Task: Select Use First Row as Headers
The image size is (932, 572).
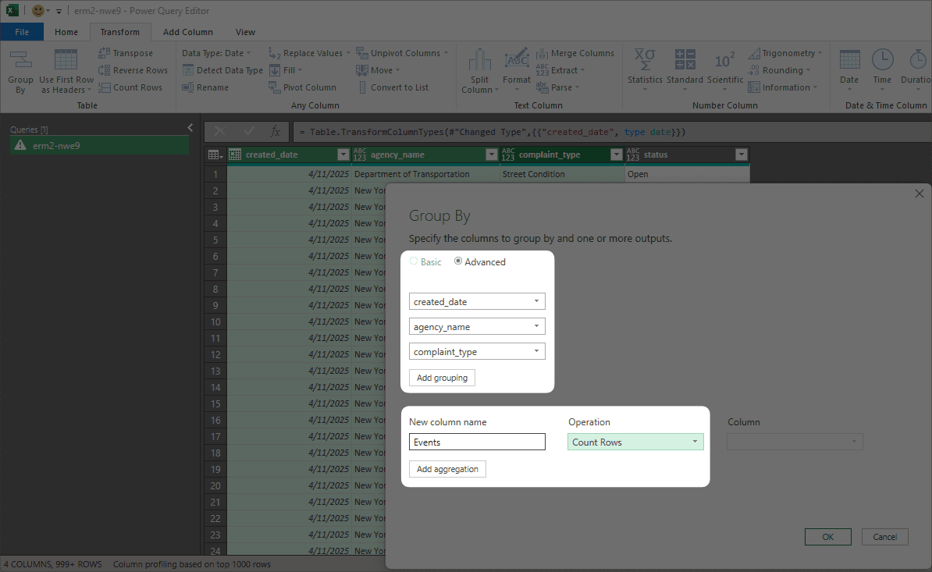Action: point(66,71)
